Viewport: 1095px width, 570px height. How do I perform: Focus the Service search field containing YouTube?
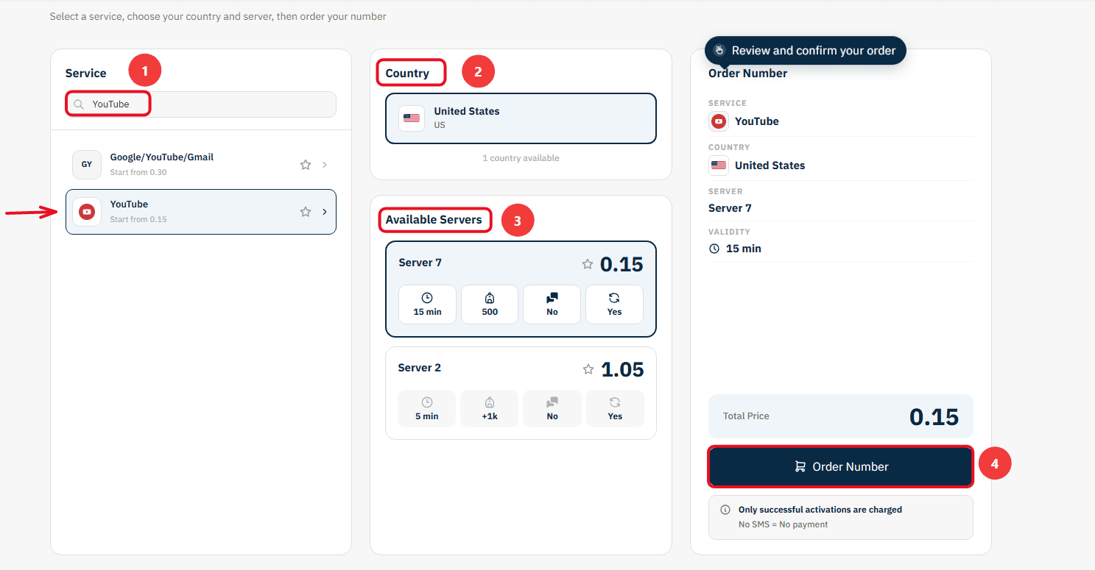[x=201, y=104]
